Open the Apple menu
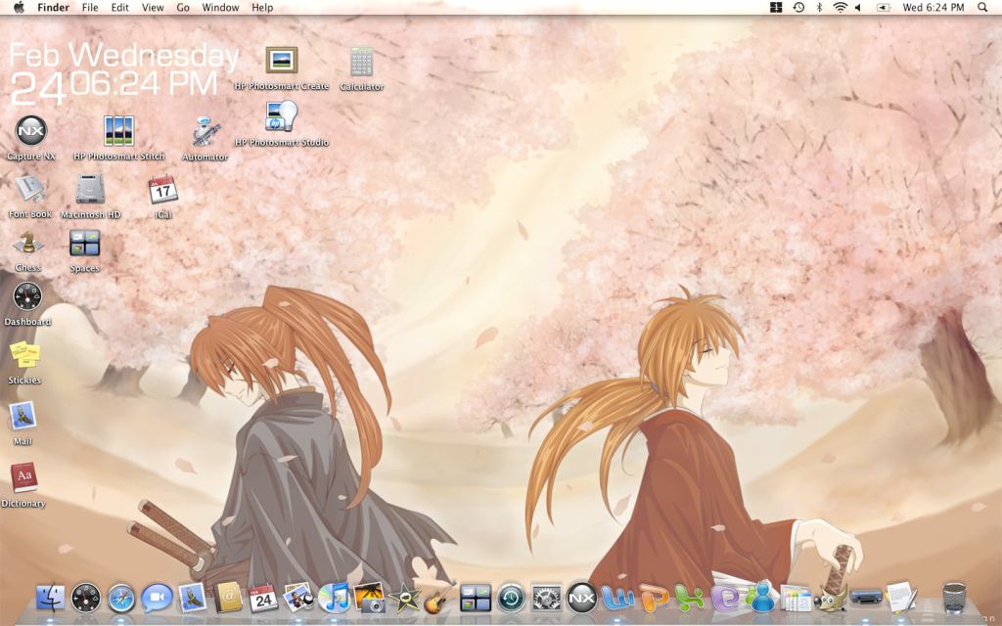The height and width of the screenshot is (626, 1002). [x=20, y=8]
